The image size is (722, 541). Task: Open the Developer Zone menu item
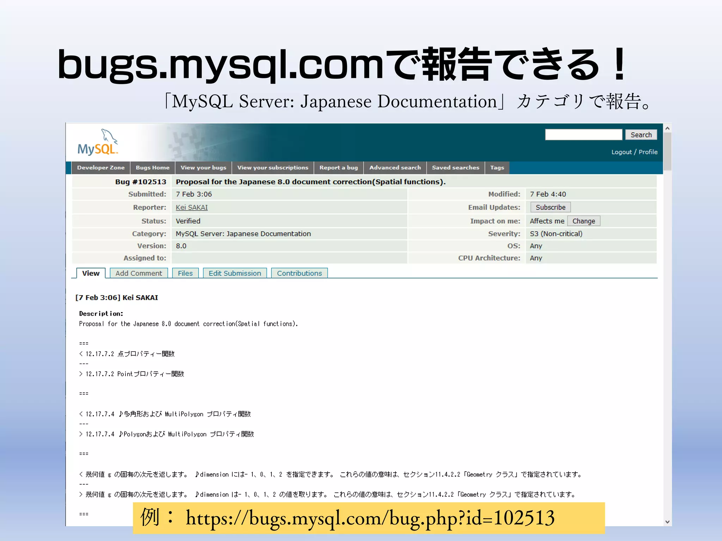(101, 168)
